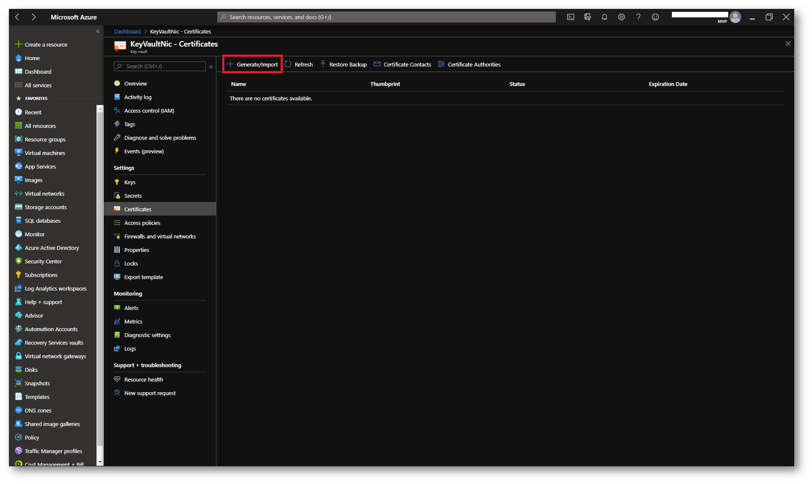Go back with the browser back arrow
The image size is (812, 484).
click(17, 17)
